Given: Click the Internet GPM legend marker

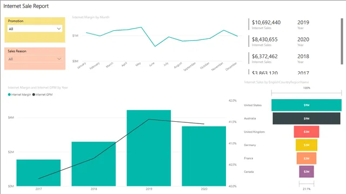Looking at the screenshot, I should [x=34, y=95].
